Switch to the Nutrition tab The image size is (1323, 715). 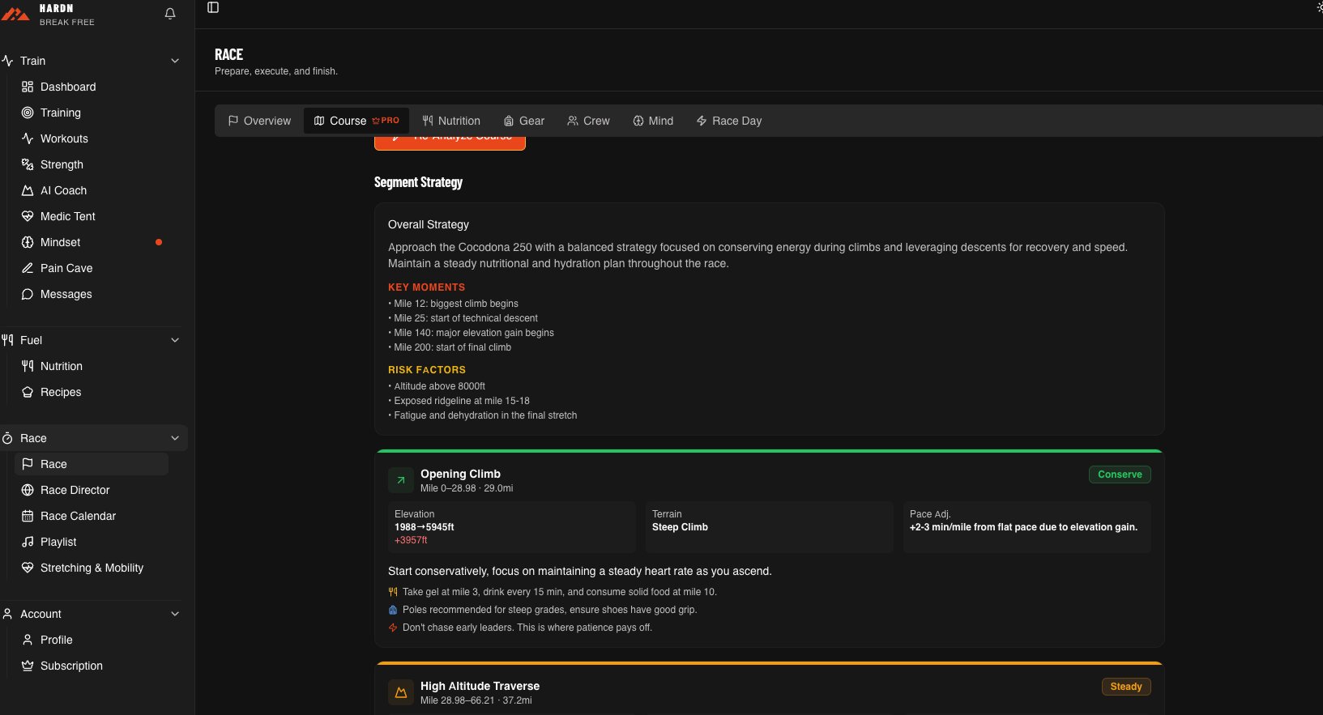451,121
